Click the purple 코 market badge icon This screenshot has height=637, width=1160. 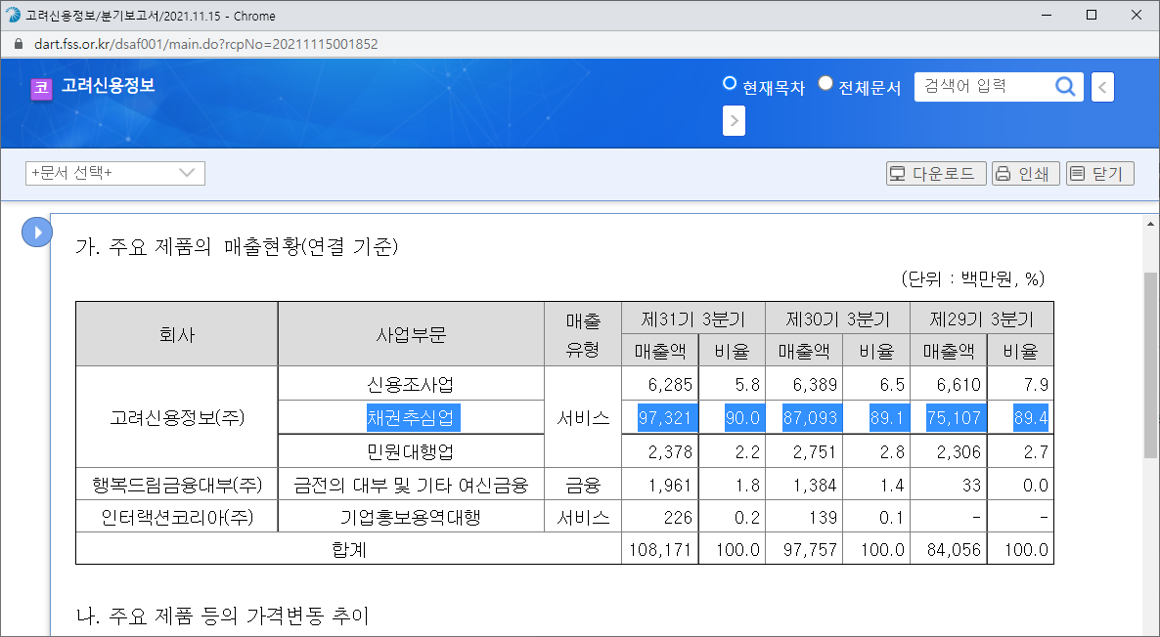click(x=41, y=89)
